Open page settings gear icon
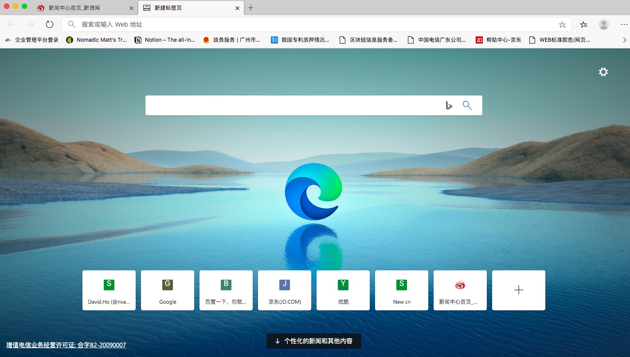The image size is (630, 357). click(x=603, y=72)
